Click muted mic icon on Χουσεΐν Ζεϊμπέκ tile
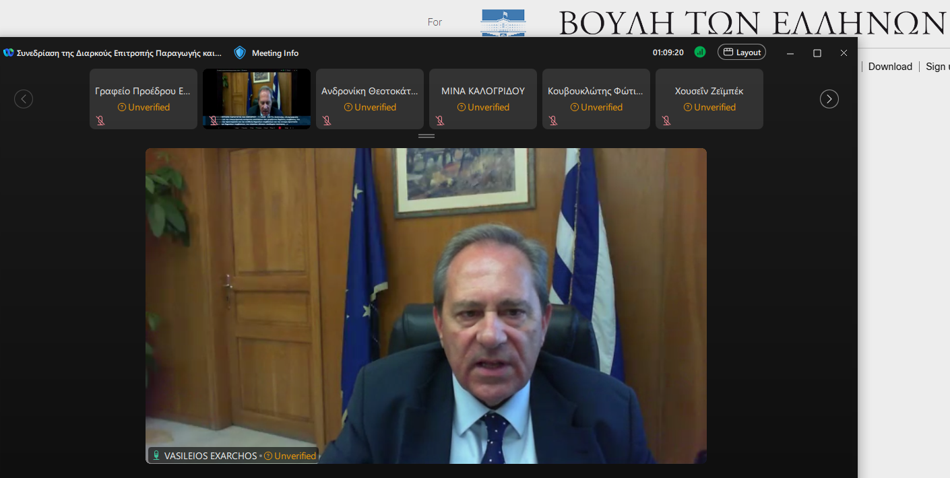Viewport: 950px width, 478px height. (x=666, y=121)
